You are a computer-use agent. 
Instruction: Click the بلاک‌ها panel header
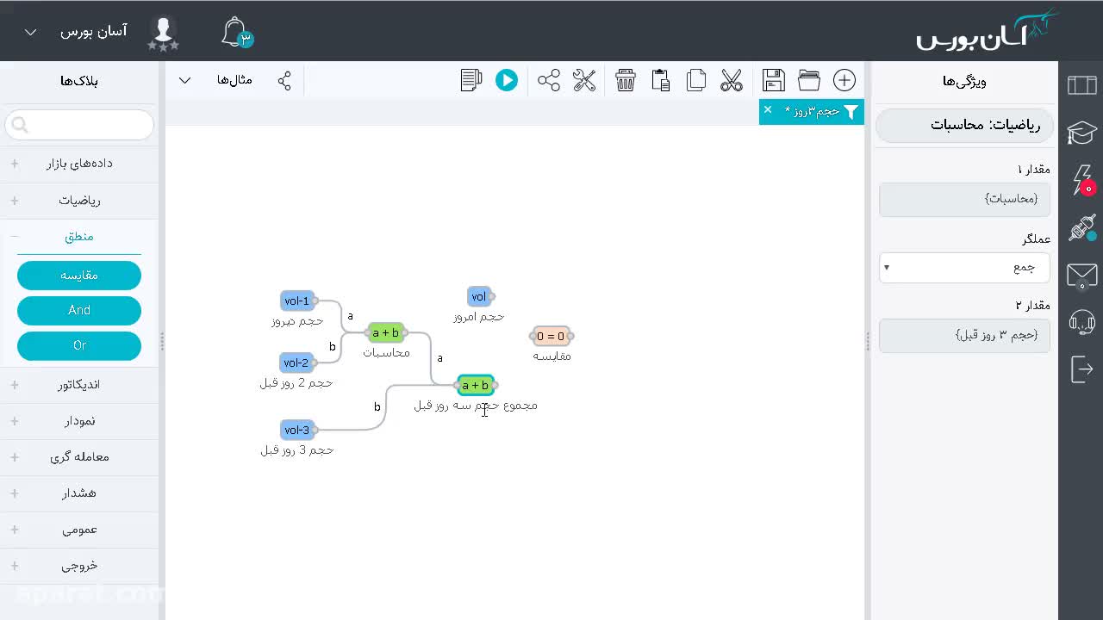(x=79, y=81)
